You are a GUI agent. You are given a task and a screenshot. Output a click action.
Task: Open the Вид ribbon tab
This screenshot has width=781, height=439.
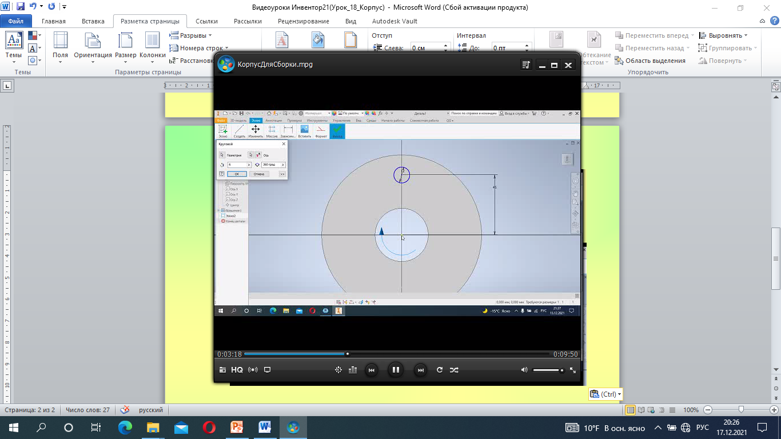[351, 21]
